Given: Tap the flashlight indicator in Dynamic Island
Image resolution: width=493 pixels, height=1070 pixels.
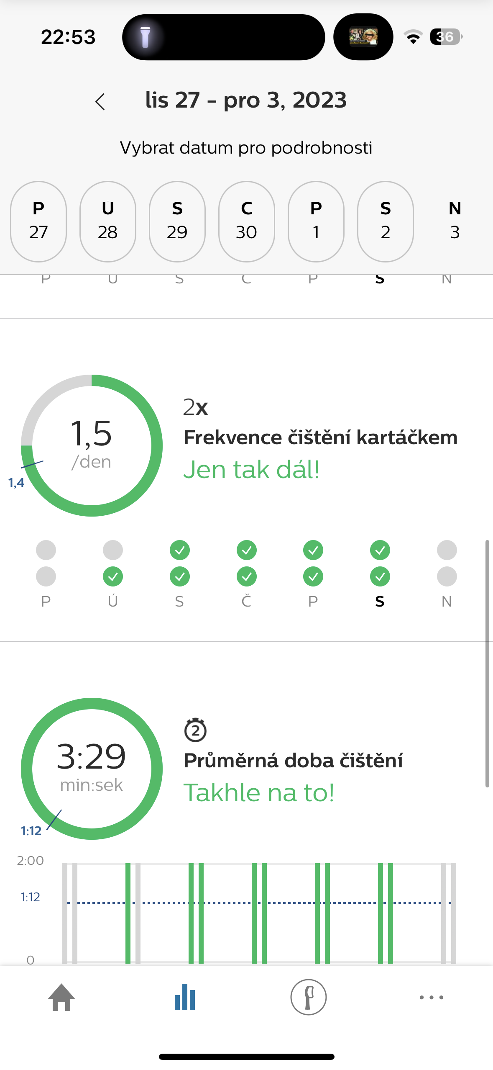Looking at the screenshot, I should point(145,37).
